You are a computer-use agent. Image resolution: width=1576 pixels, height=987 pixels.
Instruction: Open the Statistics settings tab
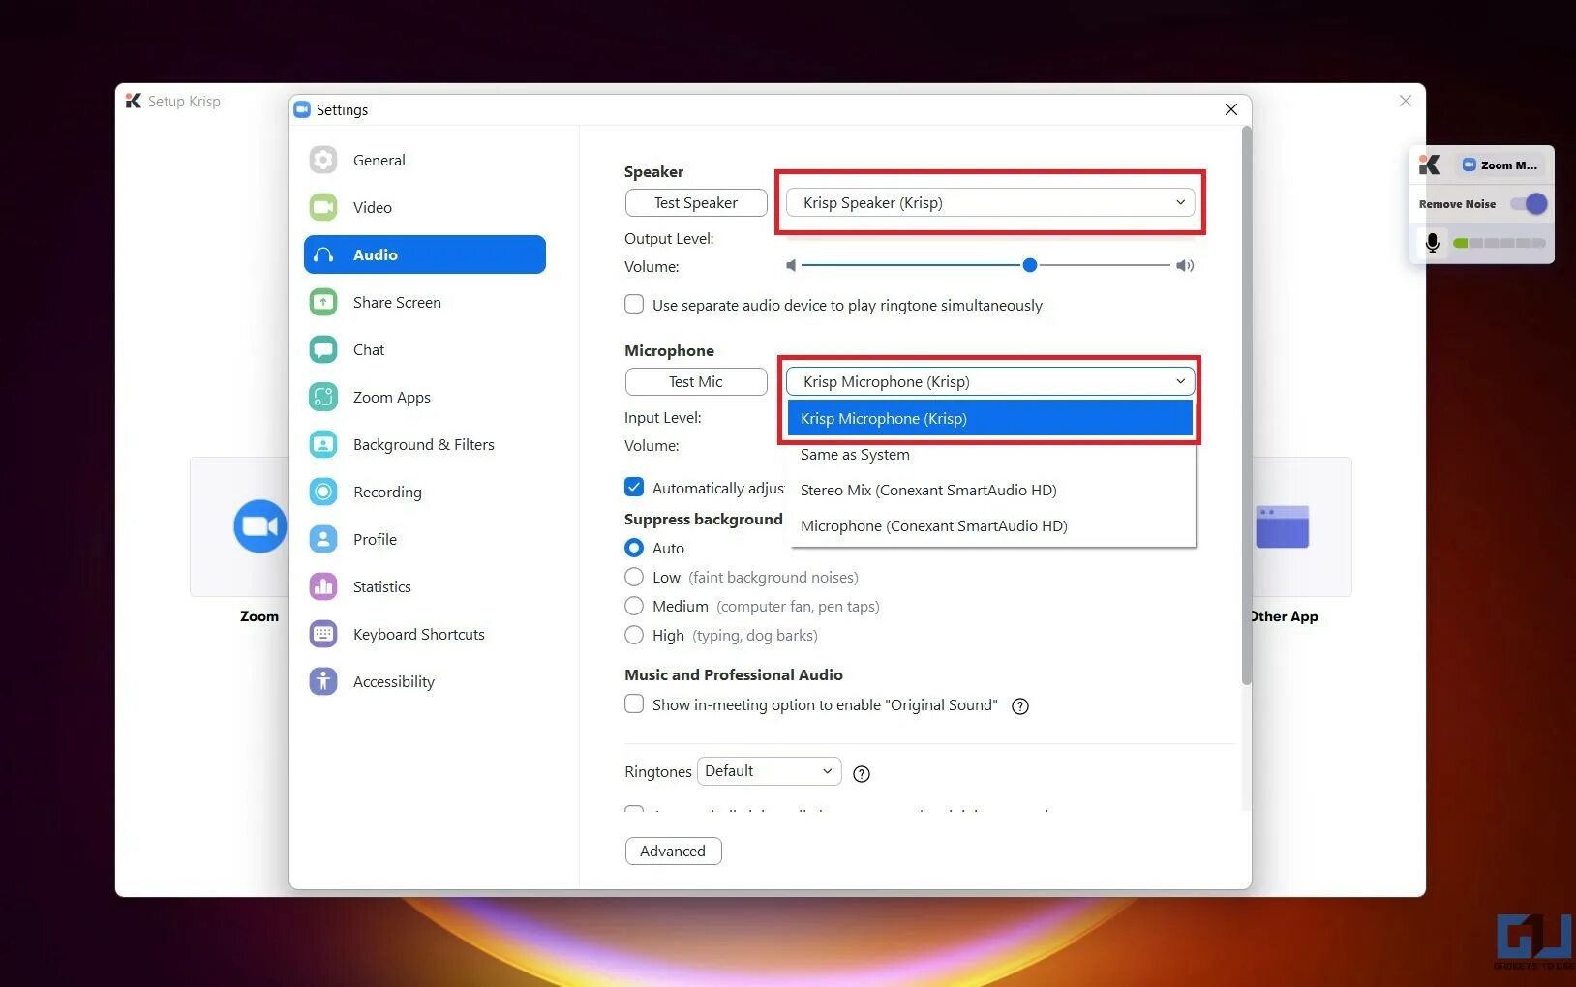tap(425, 586)
